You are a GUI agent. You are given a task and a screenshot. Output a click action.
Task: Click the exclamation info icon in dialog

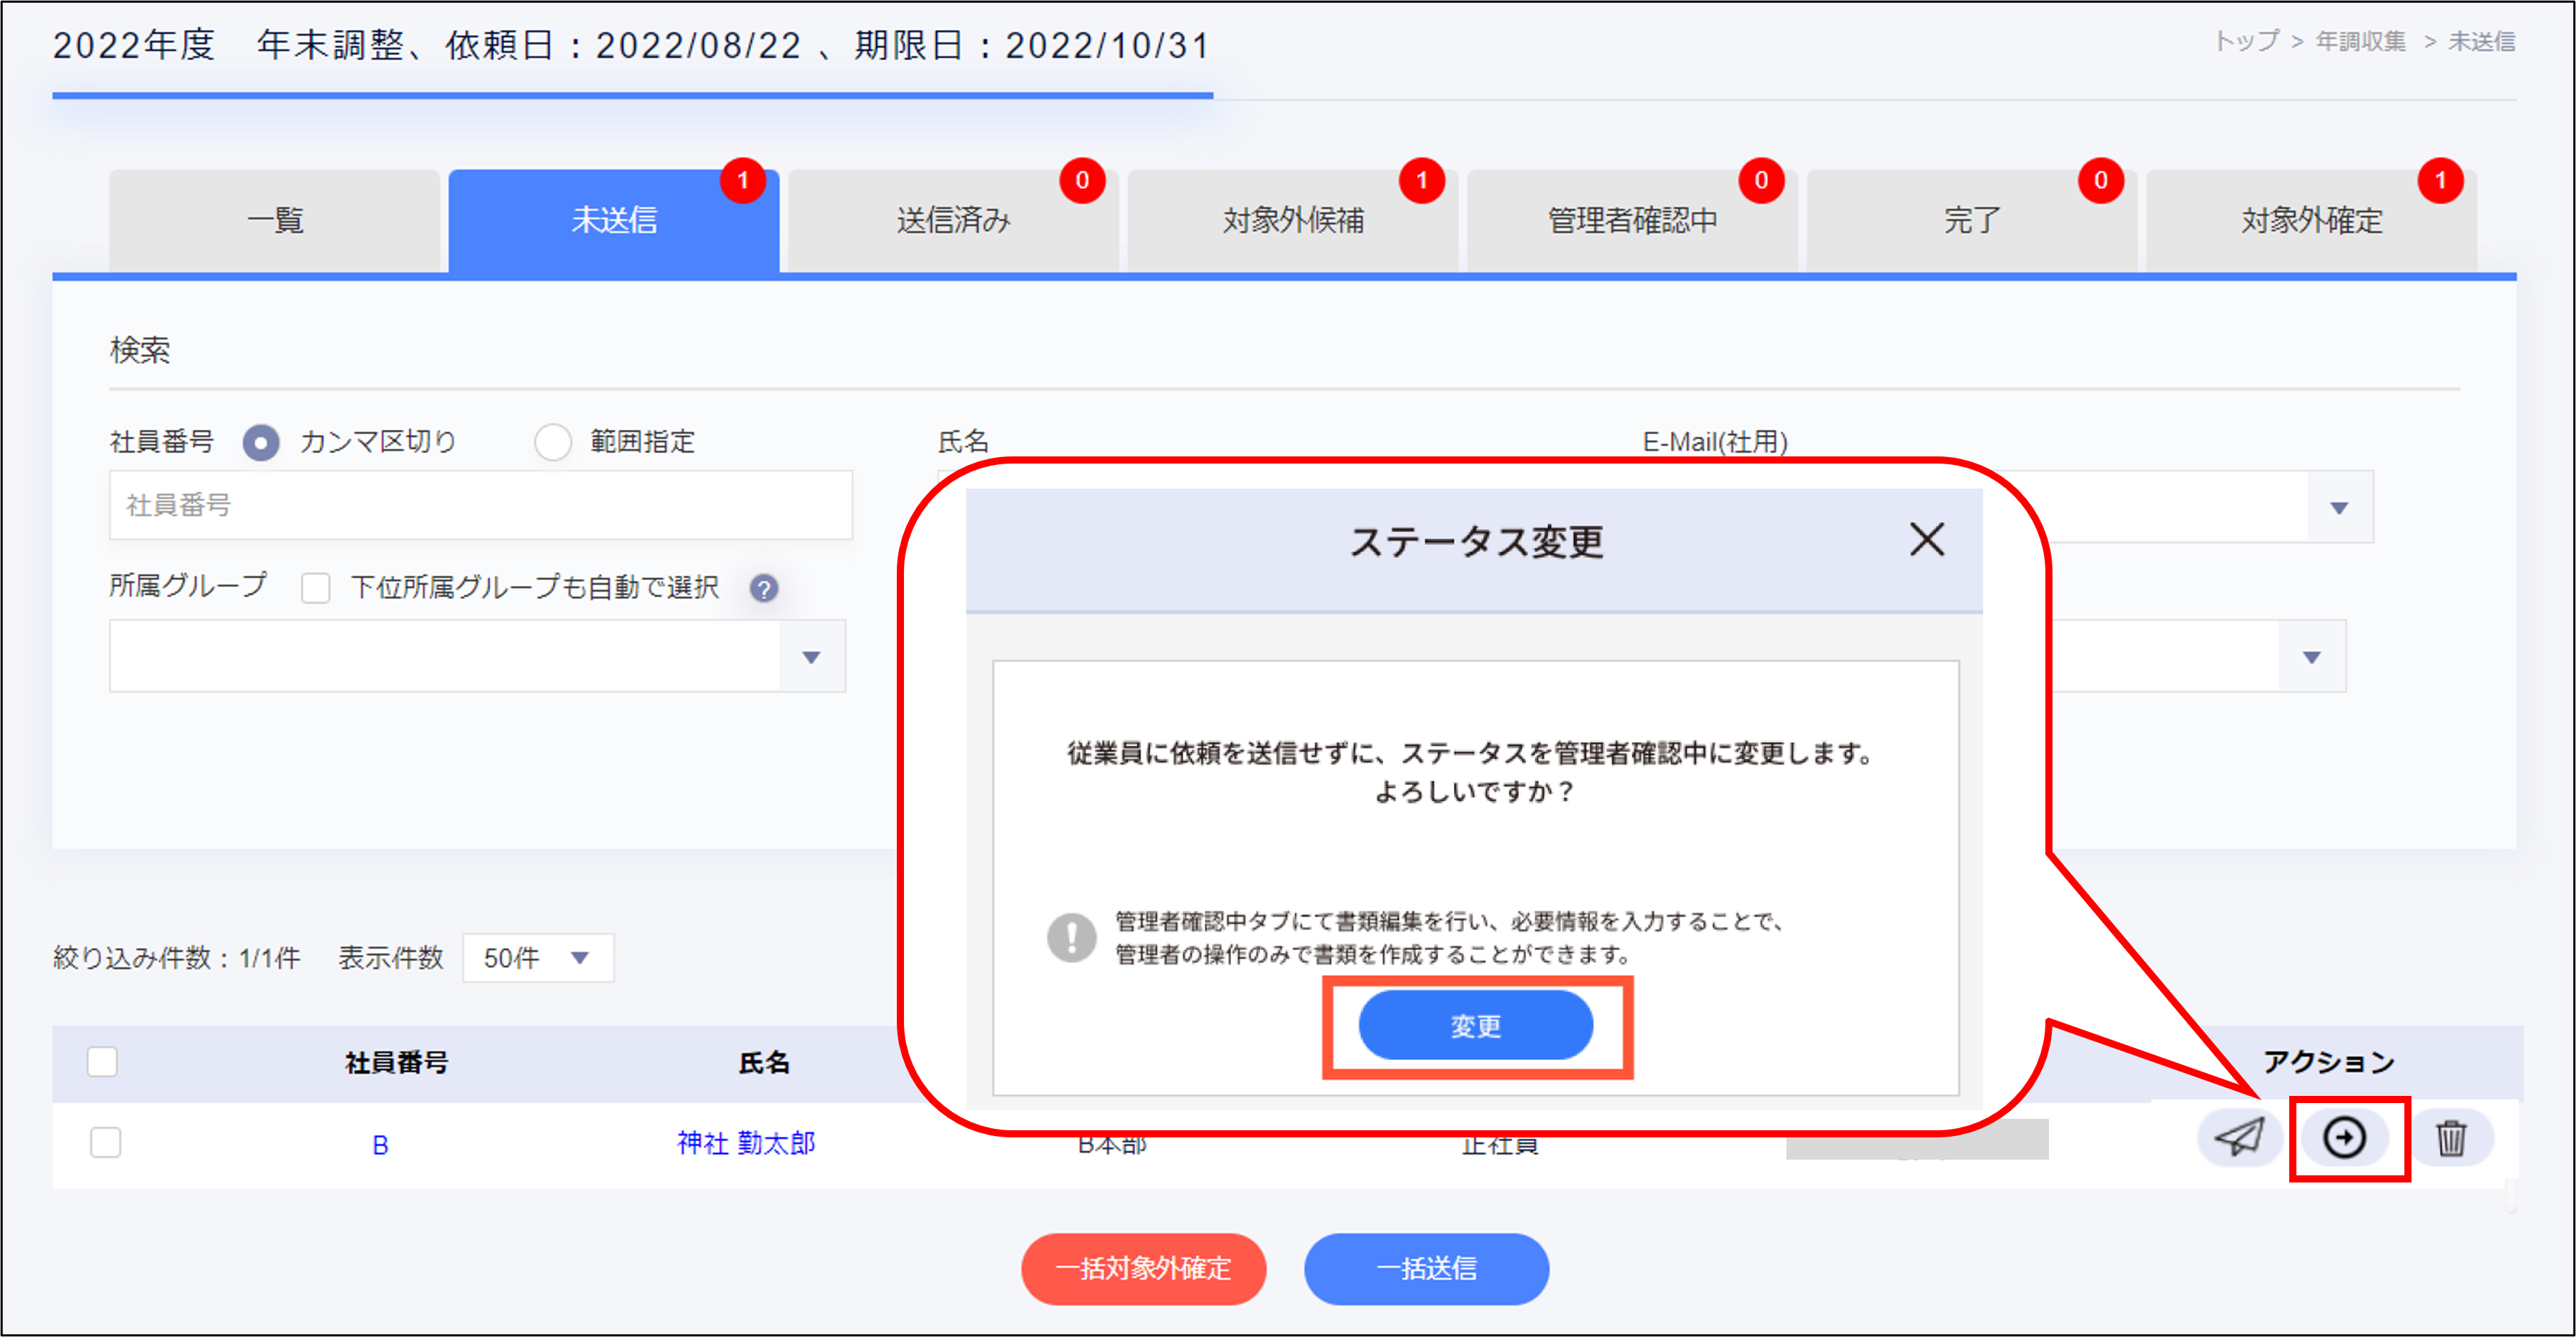pyautogui.click(x=1072, y=937)
